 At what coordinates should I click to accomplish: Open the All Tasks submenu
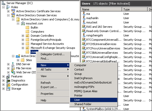(53, 70)
